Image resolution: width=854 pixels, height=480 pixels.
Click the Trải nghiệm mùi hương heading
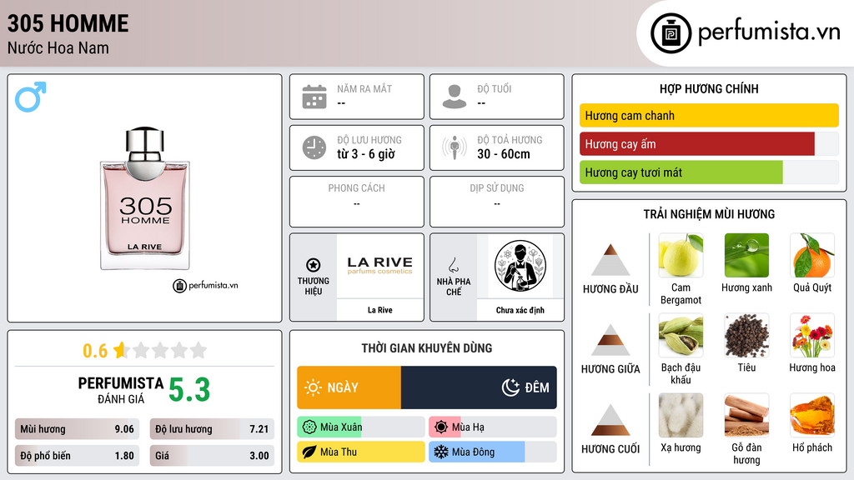click(709, 214)
